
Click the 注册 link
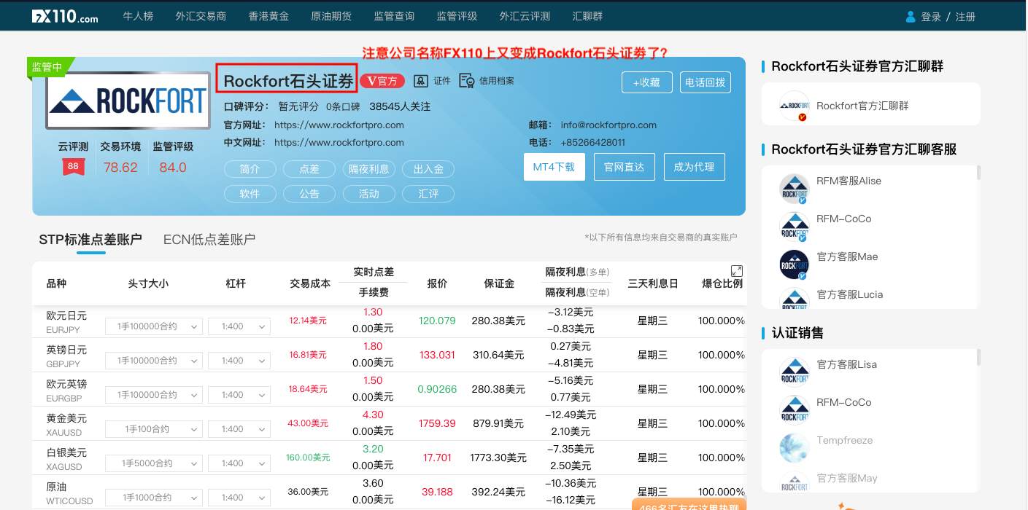pyautogui.click(x=965, y=17)
